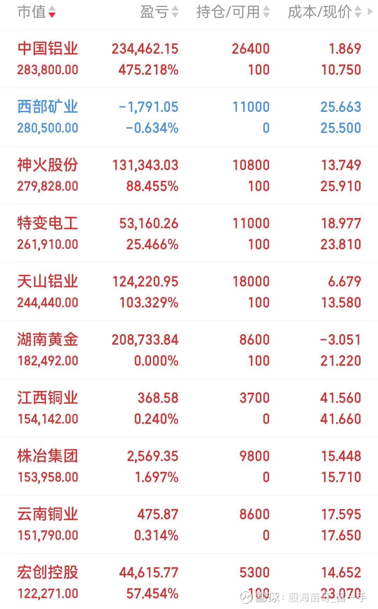
Task: Tap the 江西铜业 stock name
Action: pos(48,398)
